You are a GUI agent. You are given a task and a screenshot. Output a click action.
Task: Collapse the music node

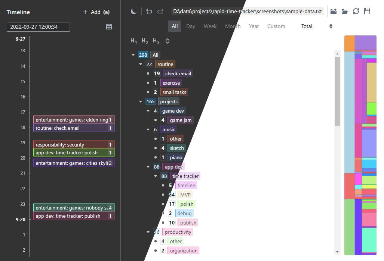pyautogui.click(x=148, y=129)
